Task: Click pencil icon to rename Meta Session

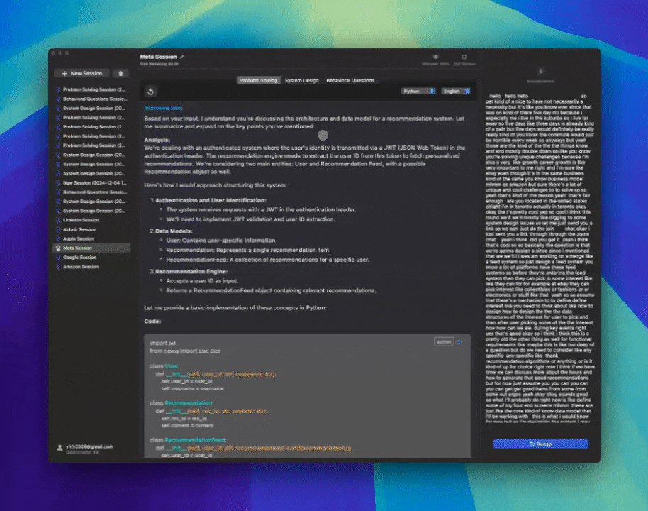Action: point(182,56)
